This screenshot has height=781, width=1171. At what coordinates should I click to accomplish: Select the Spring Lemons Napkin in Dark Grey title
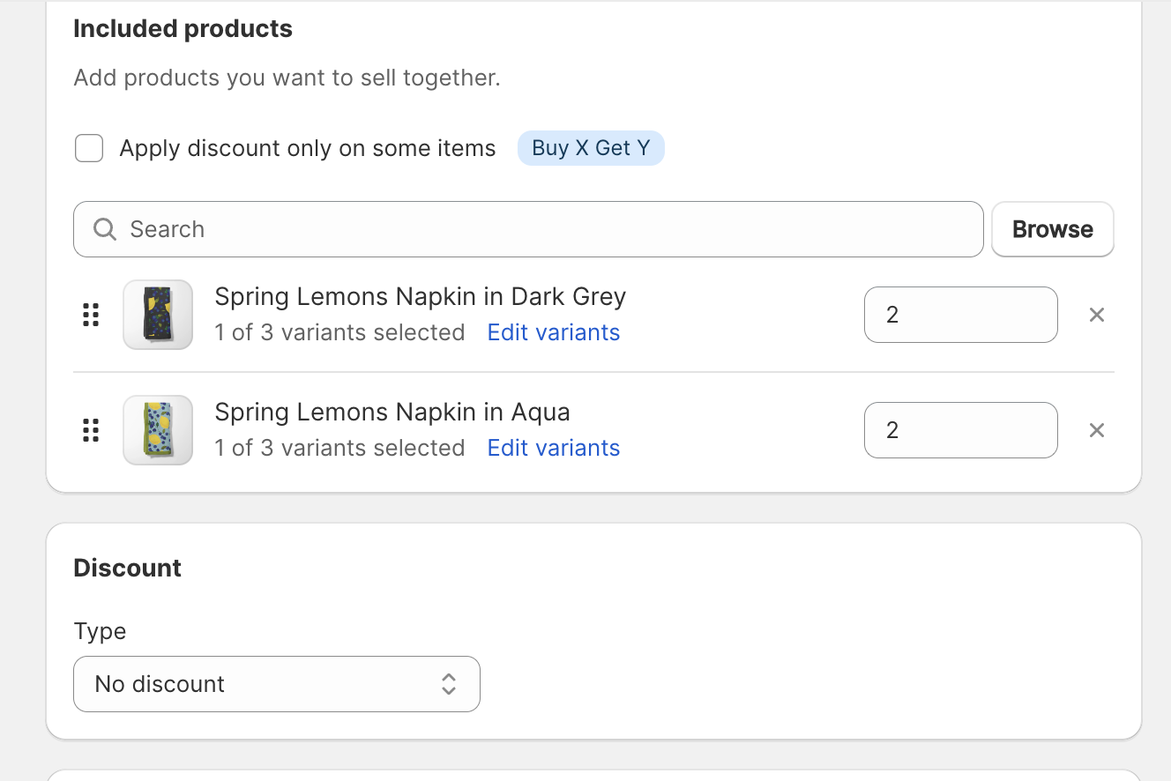420,296
